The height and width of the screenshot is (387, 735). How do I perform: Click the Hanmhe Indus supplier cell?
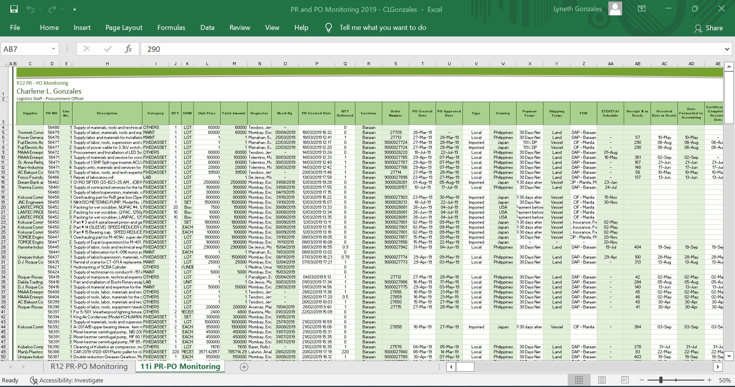click(x=30, y=247)
